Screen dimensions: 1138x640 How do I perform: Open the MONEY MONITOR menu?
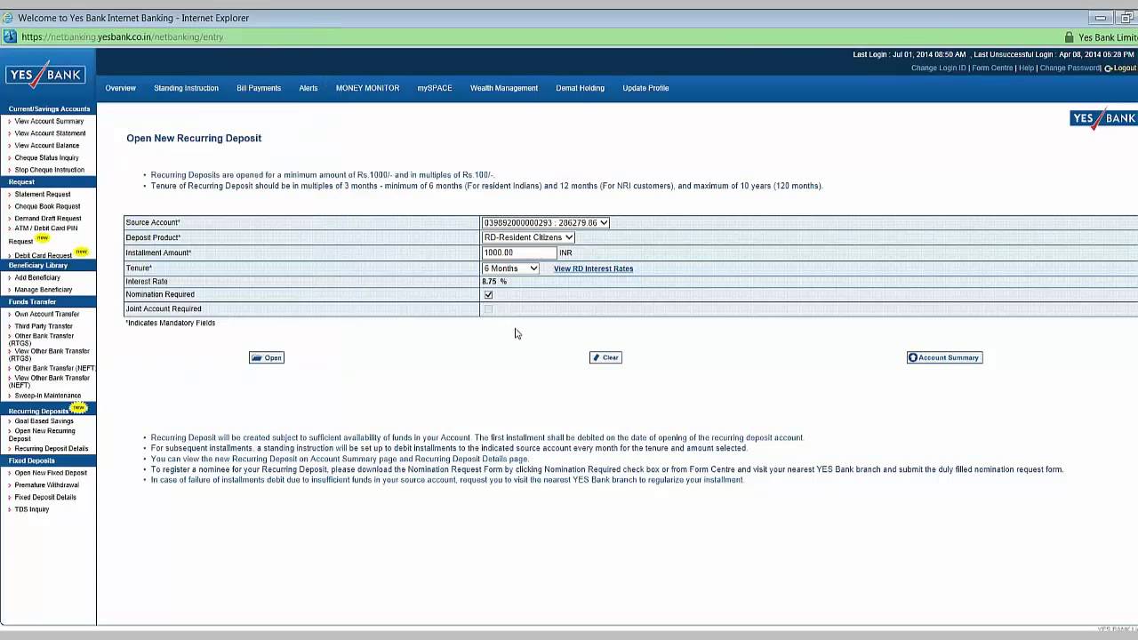click(367, 88)
